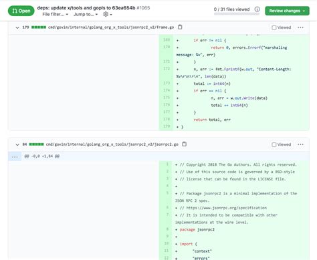Image resolution: width=317 pixels, height=260 pixels.
Task: Copy path of jsonrpc2.go file
Action: coord(184,144)
